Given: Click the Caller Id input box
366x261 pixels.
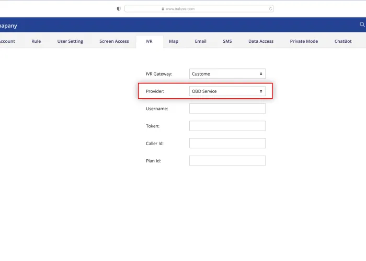Looking at the screenshot, I should [x=227, y=143].
